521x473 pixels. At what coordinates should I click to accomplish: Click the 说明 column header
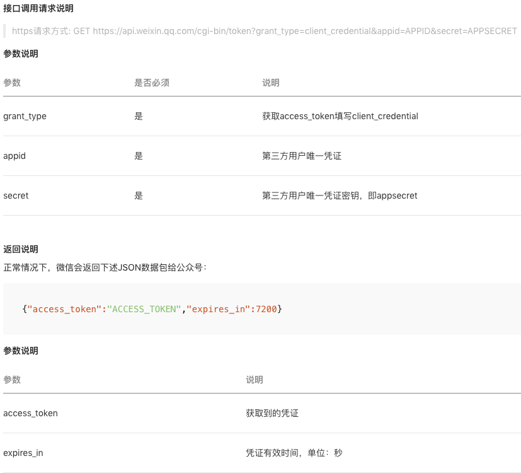(x=266, y=82)
